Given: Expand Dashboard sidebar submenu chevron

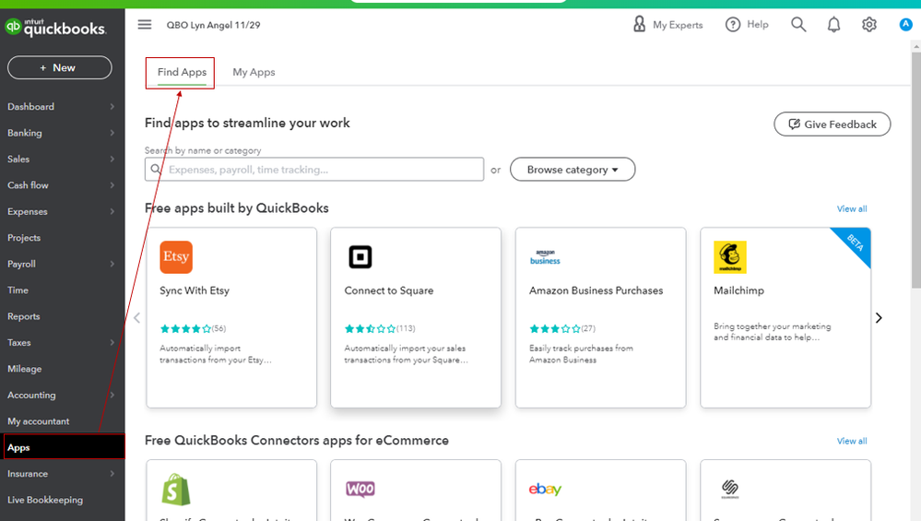Looking at the screenshot, I should tap(112, 106).
